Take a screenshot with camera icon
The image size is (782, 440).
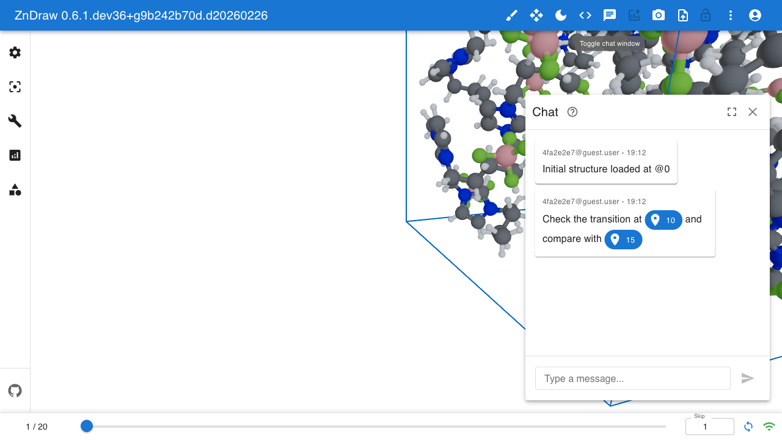(659, 15)
